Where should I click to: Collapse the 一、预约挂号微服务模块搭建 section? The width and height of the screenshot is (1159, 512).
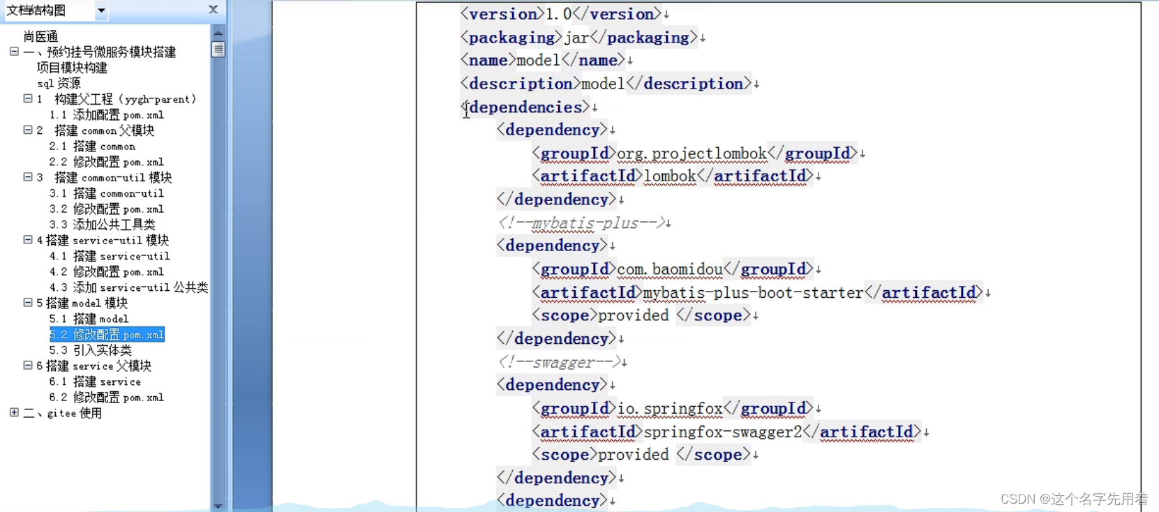pos(14,52)
